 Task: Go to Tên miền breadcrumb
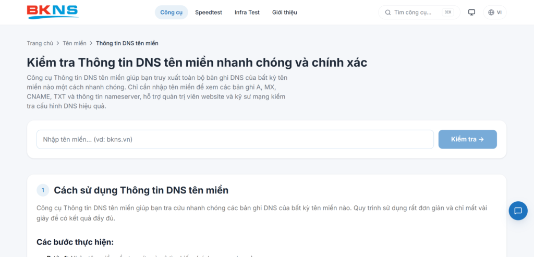pos(75,43)
